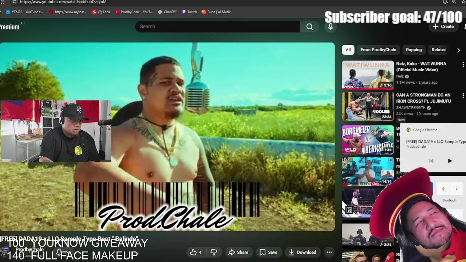Open more actions ellipsis below the video

(329, 252)
